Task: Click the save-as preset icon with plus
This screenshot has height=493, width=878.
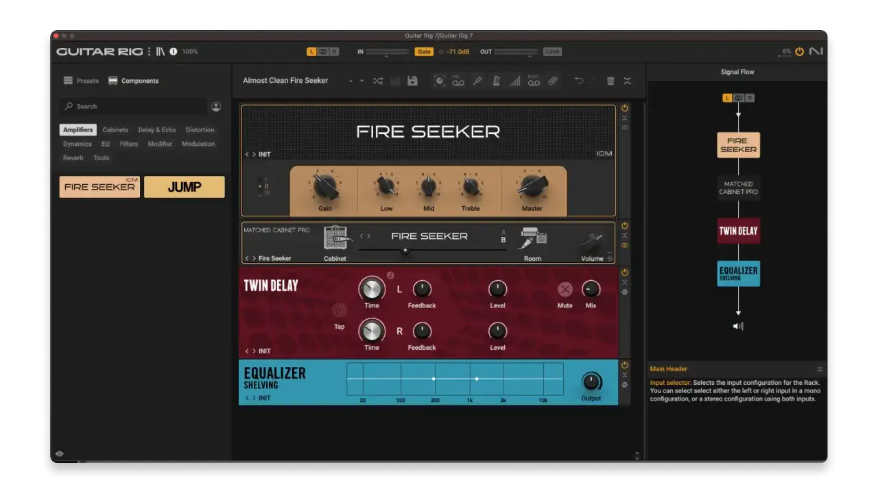Action: pyautogui.click(x=412, y=81)
